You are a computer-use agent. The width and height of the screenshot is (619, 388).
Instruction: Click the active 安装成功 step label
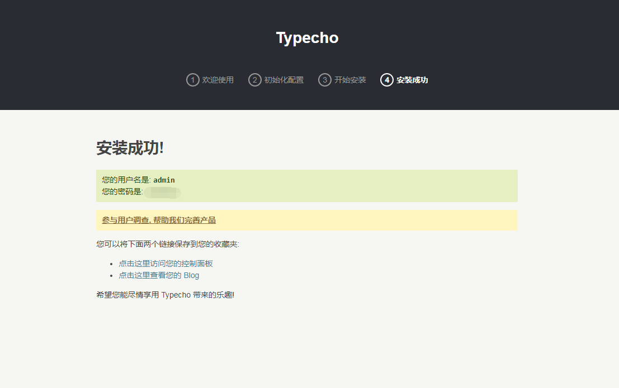coord(412,80)
